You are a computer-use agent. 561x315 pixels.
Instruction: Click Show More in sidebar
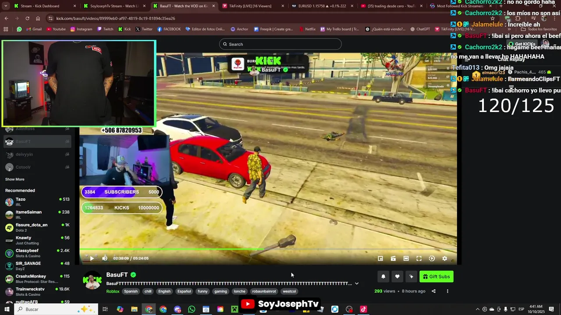15,179
